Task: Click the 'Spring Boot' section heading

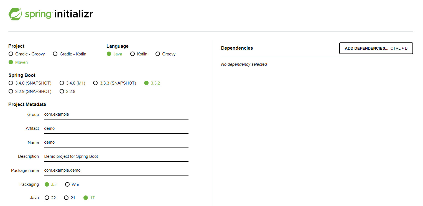Action: tap(22, 75)
